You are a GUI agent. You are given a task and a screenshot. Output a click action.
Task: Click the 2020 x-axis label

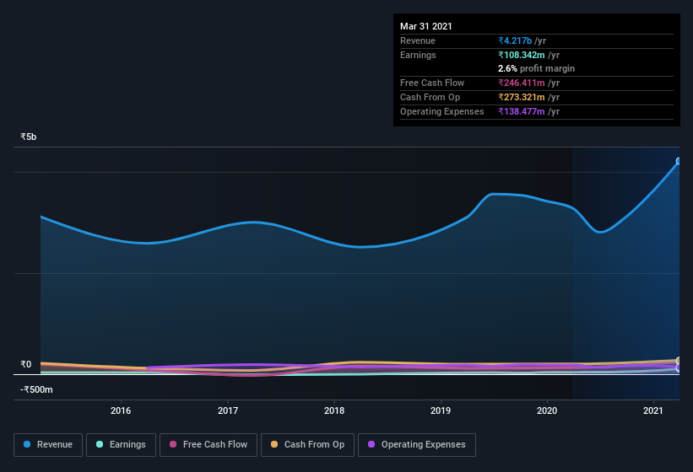547,410
